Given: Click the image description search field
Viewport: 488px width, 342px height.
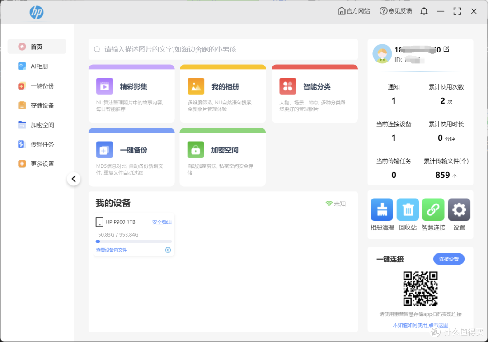Looking at the screenshot, I should tap(223, 49).
